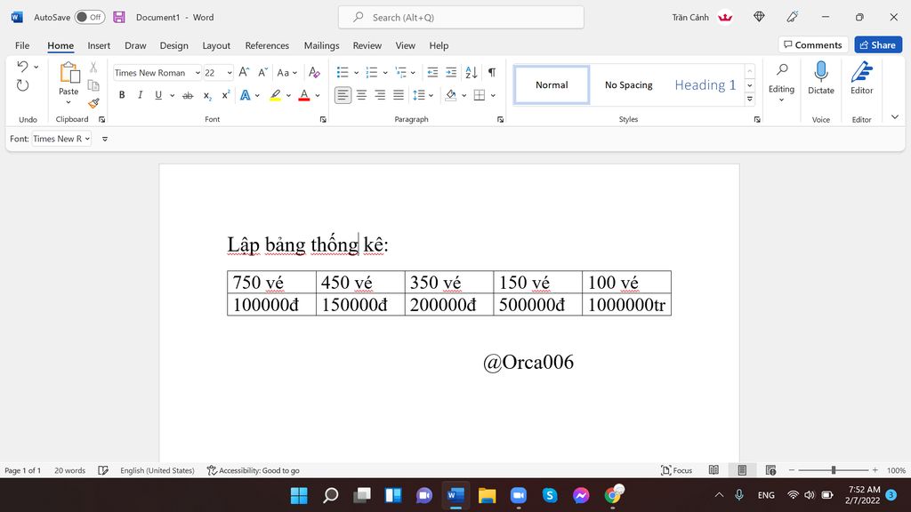Cut selection with scissors icon
The width and height of the screenshot is (911, 512).
point(93,68)
